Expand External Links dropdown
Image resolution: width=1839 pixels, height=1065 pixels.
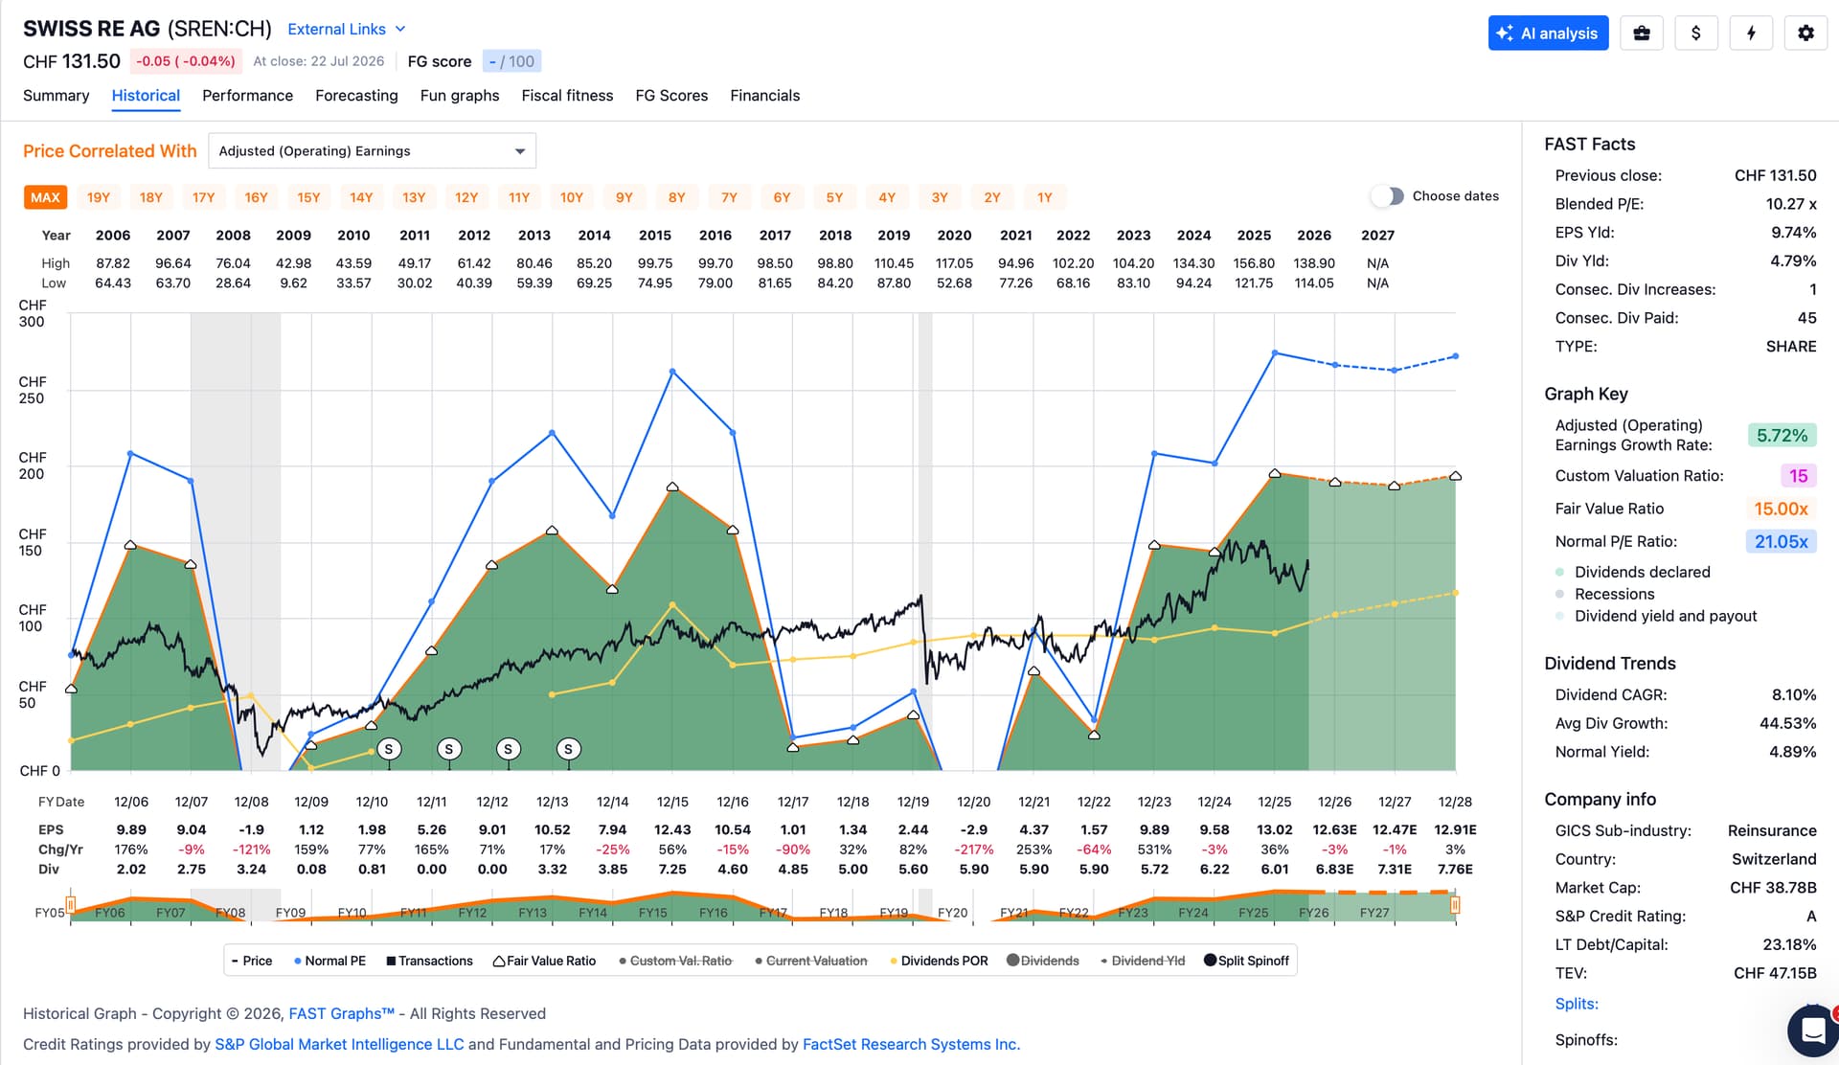pyautogui.click(x=347, y=30)
